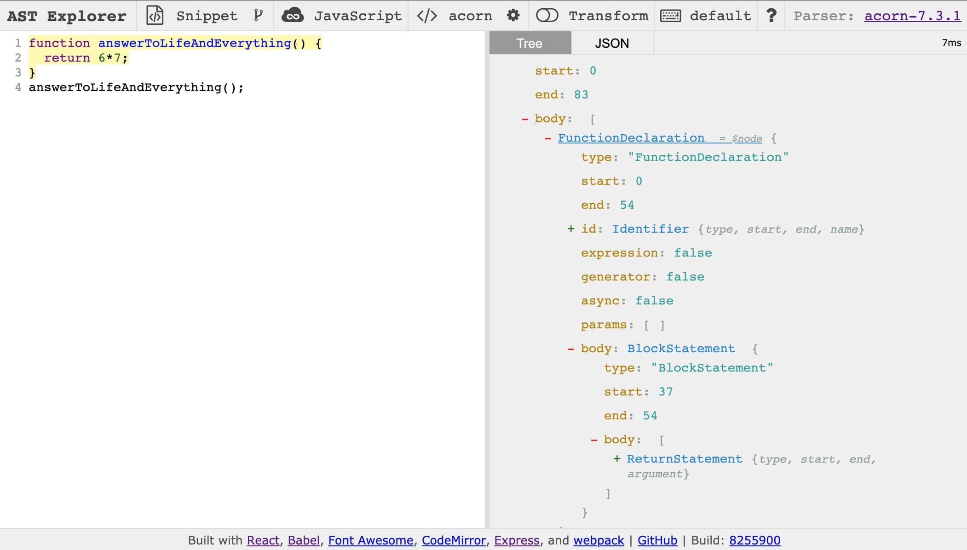
Task: Expand the ReturnStatement node
Action: click(x=617, y=458)
